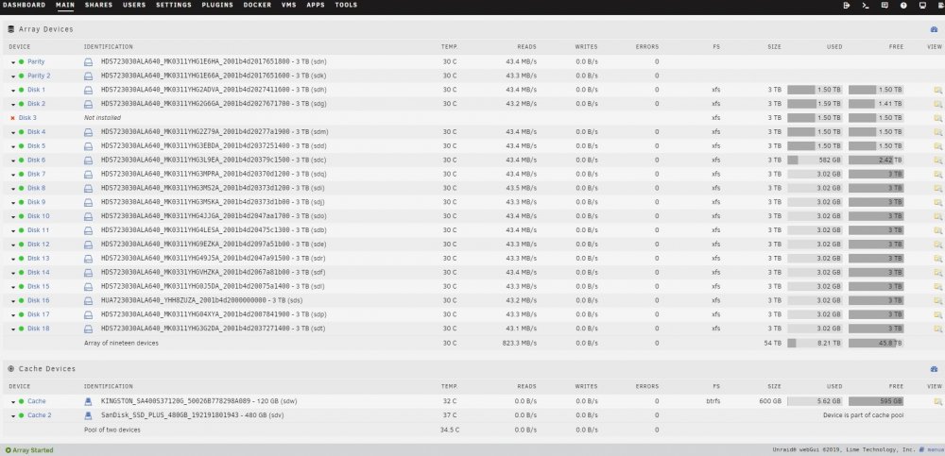Viewport: 945px width, 456px height.
Task: Click the green status ball for Disk 12
Action: pos(21,245)
